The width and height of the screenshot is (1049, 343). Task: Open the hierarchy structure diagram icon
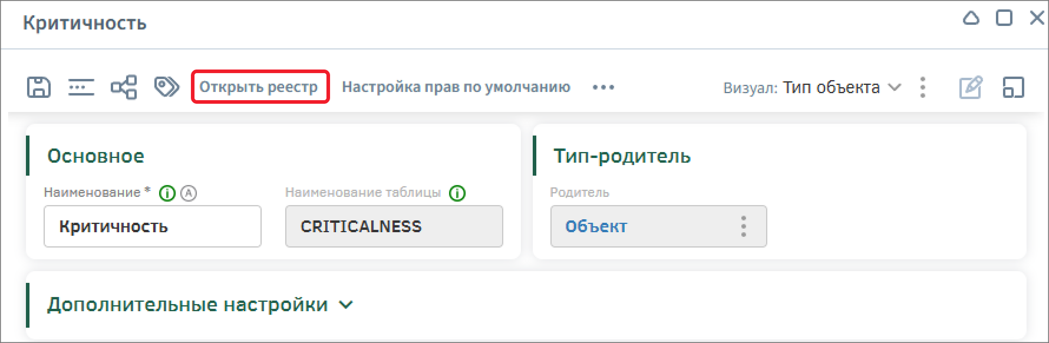click(124, 87)
